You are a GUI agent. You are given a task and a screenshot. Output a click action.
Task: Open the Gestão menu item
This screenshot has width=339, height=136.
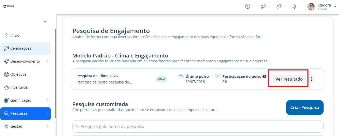25,126
